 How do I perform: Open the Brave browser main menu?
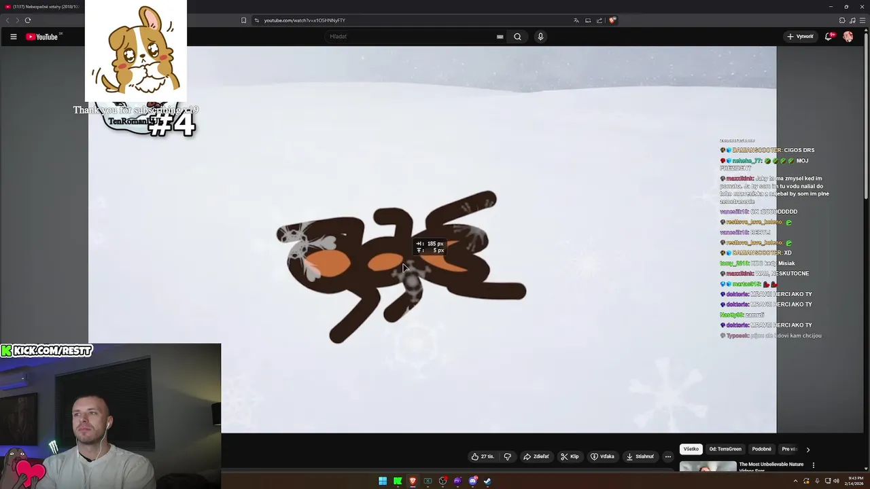(x=863, y=20)
